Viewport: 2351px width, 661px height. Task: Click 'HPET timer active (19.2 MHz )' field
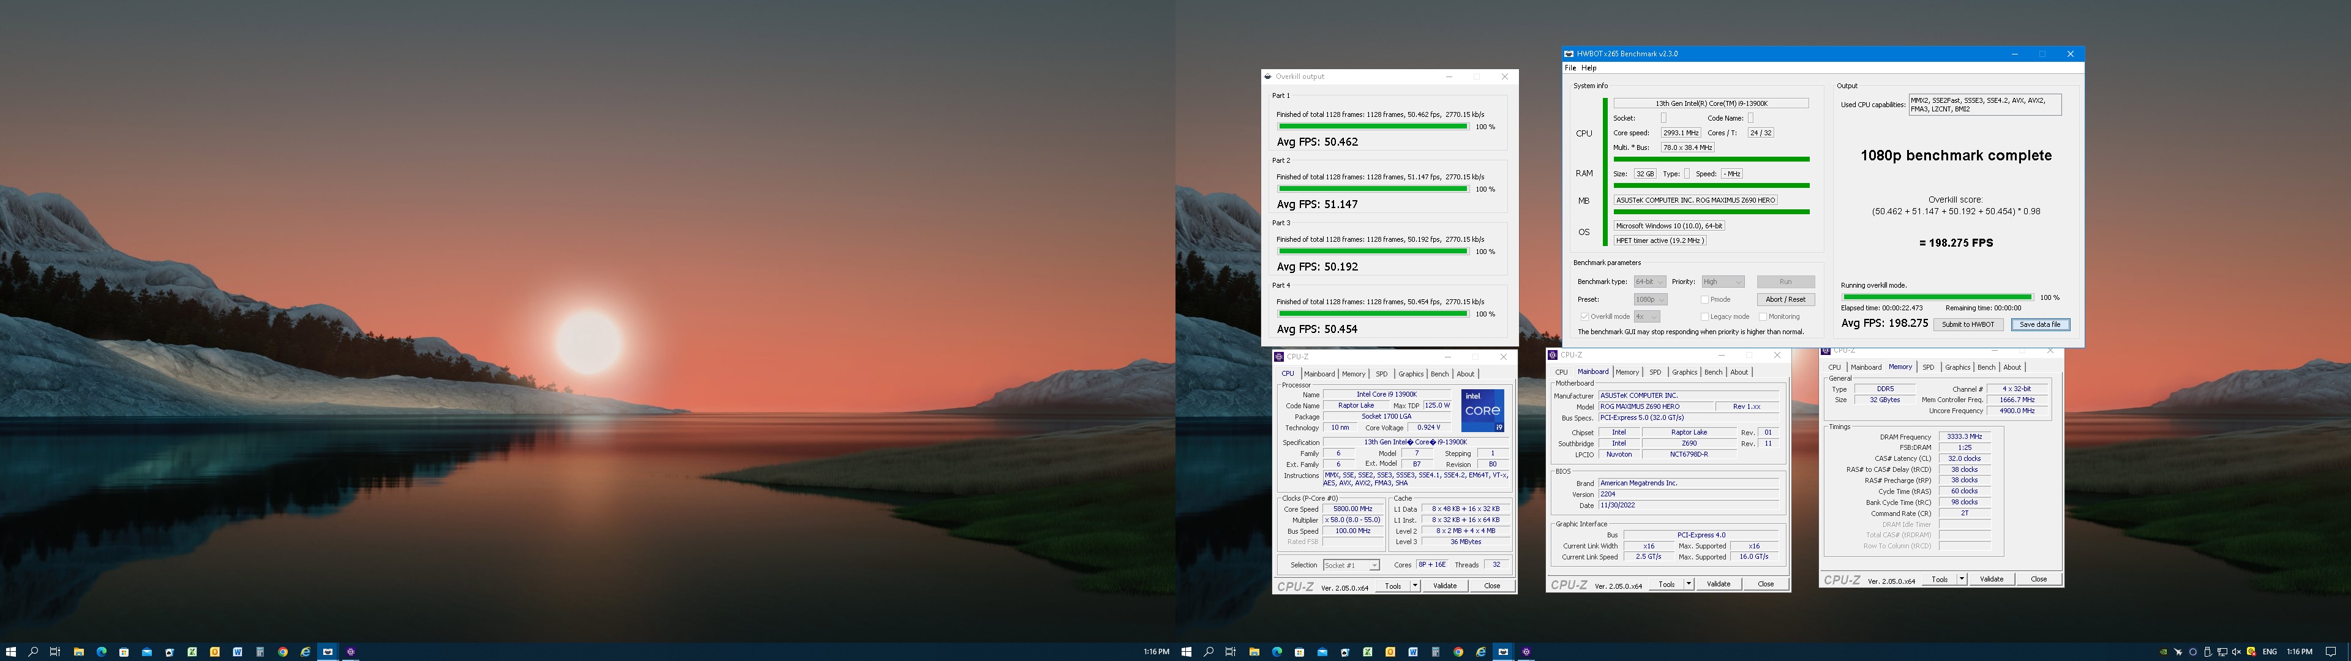1659,241
